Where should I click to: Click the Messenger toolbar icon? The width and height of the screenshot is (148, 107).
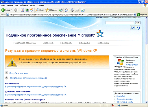tap(83, 10)
